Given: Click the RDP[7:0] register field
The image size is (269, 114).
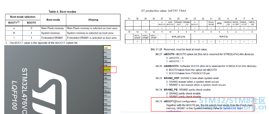Looking at the screenshot, I should 224,36.
